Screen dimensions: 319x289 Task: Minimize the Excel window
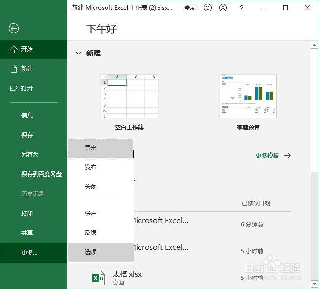pos(264,8)
